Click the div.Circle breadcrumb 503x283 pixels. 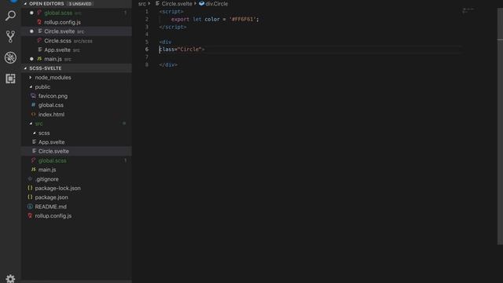tap(217, 4)
